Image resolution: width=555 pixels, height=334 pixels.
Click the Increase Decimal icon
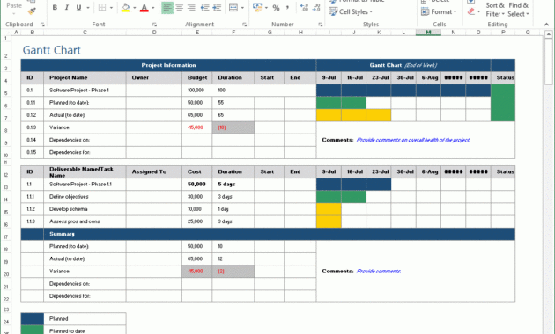304,7
